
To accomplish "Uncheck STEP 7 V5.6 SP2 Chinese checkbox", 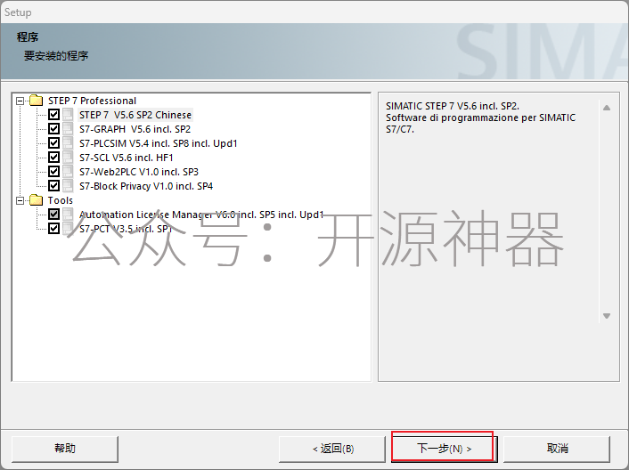I will 53,115.
